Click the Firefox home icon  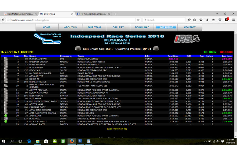pos(213,20)
